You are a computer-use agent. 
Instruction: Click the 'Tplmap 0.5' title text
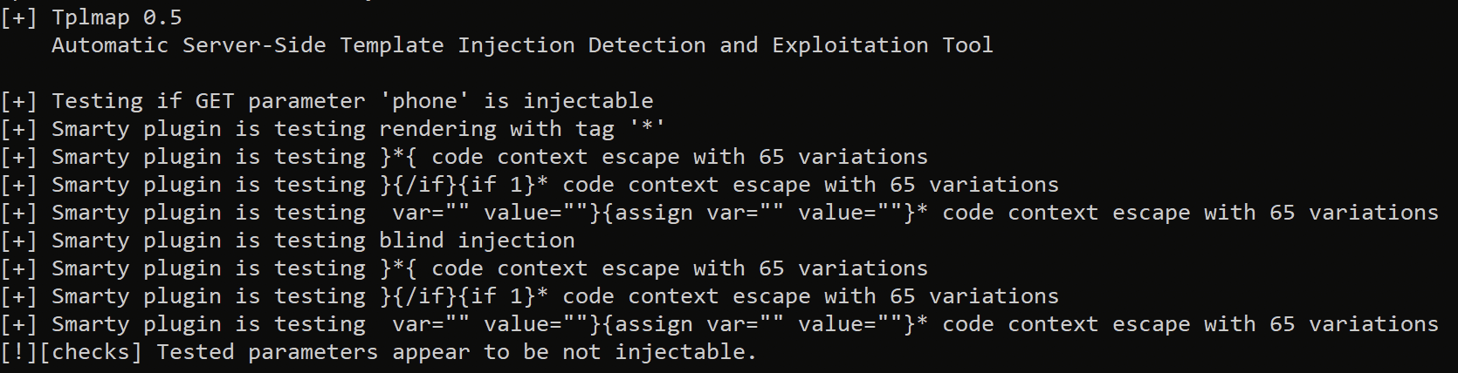[116, 17]
